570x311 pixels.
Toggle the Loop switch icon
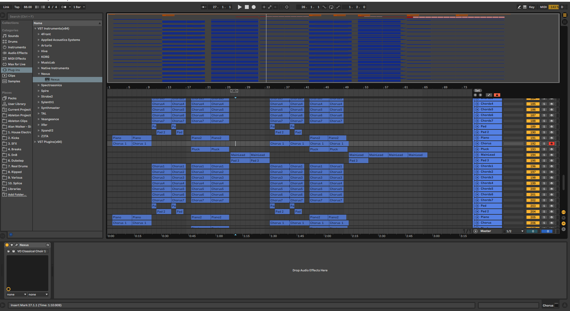pos(331,7)
